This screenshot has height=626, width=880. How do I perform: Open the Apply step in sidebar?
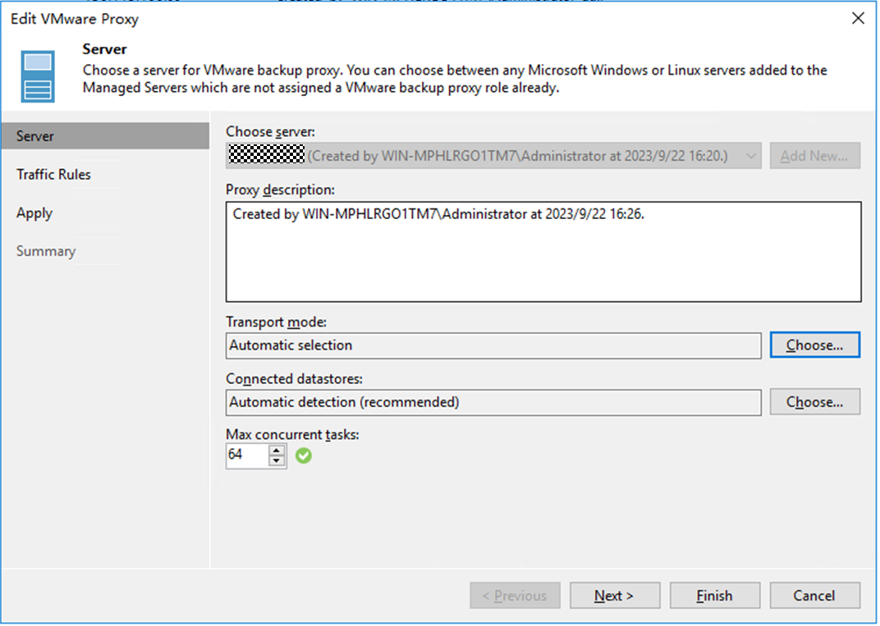point(34,213)
